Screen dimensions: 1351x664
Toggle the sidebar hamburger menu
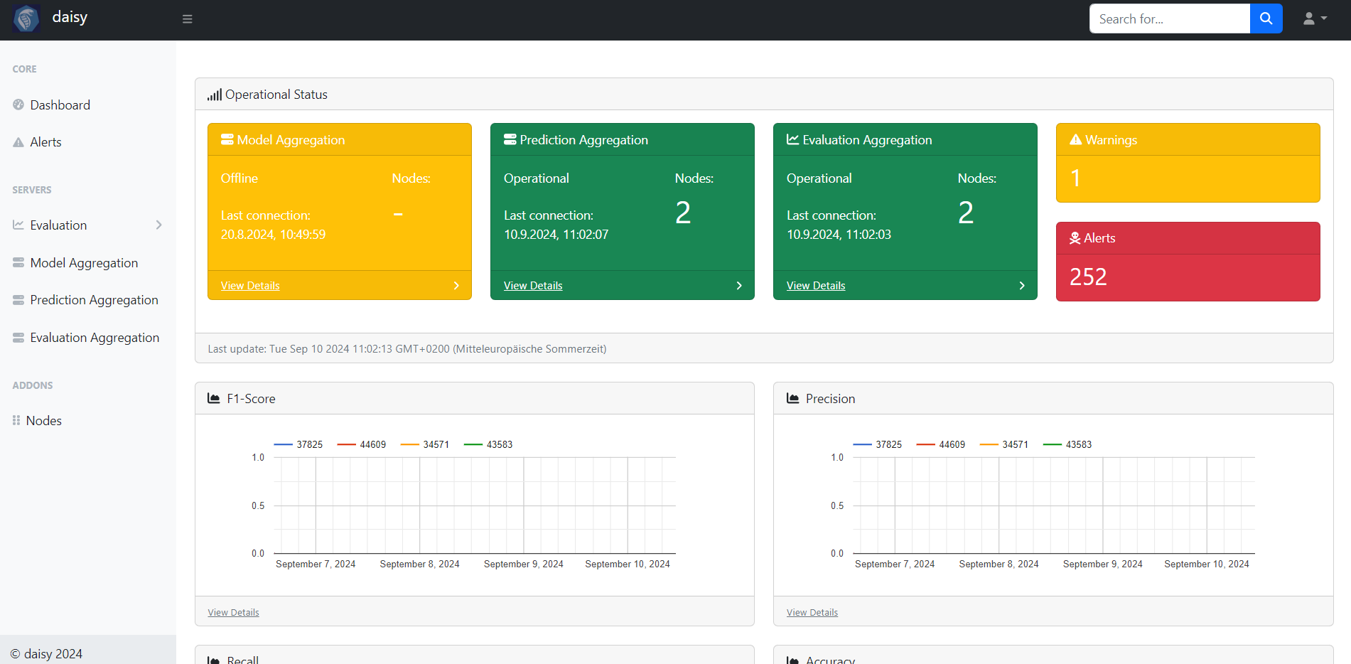point(187,19)
